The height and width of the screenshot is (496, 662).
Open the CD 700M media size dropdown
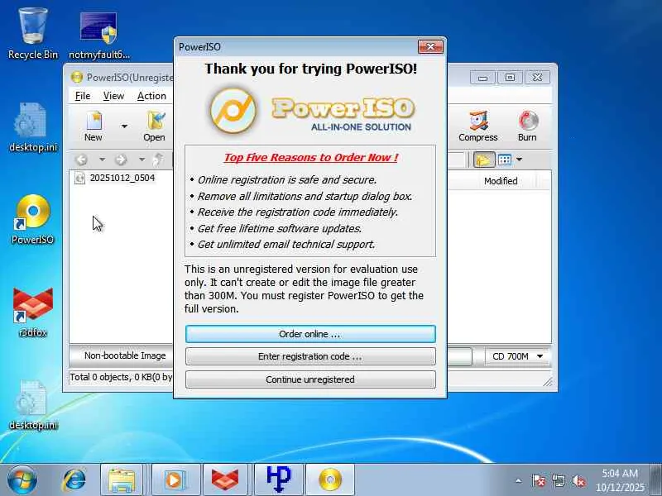pos(518,357)
